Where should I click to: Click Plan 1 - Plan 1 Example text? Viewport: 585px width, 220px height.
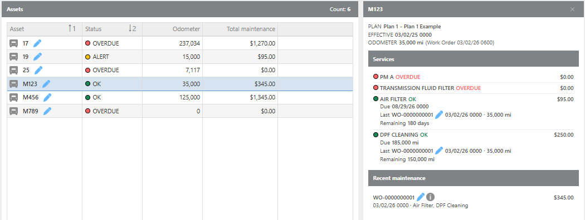coord(412,27)
